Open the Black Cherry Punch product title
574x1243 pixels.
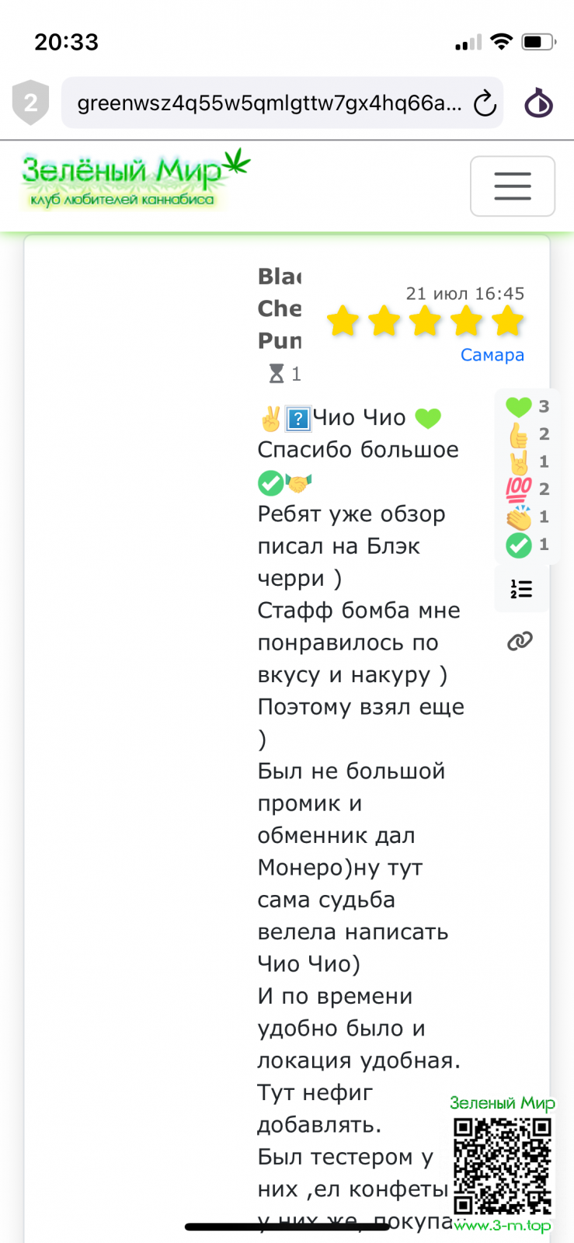pyautogui.click(x=280, y=308)
